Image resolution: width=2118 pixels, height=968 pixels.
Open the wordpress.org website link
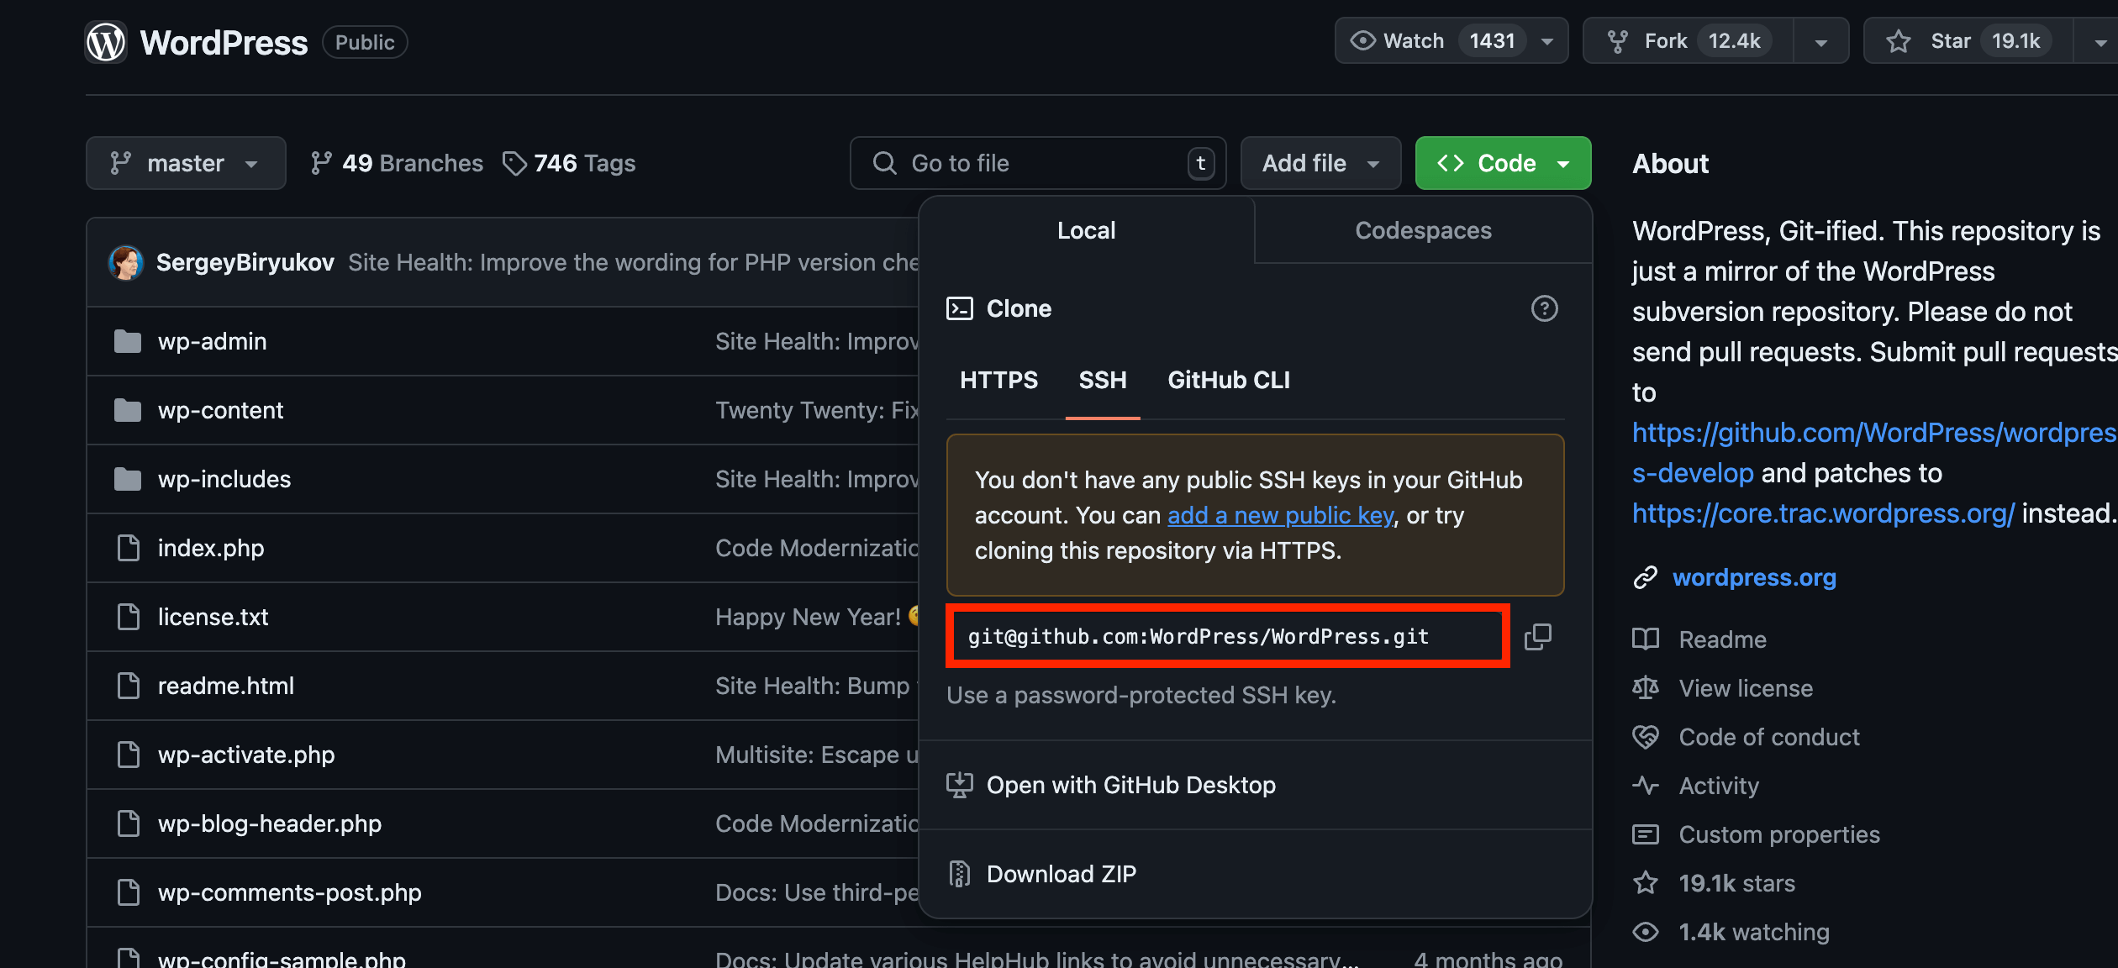point(1754,577)
